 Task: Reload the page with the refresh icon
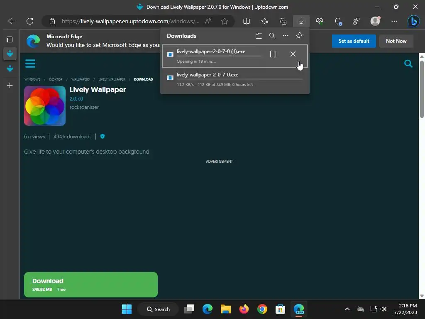tap(30, 21)
